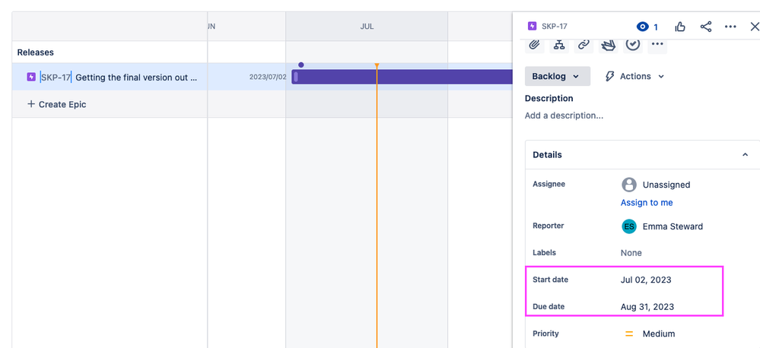Click the purple epic timeline bar
This screenshot has height=348, width=760.
[403, 77]
